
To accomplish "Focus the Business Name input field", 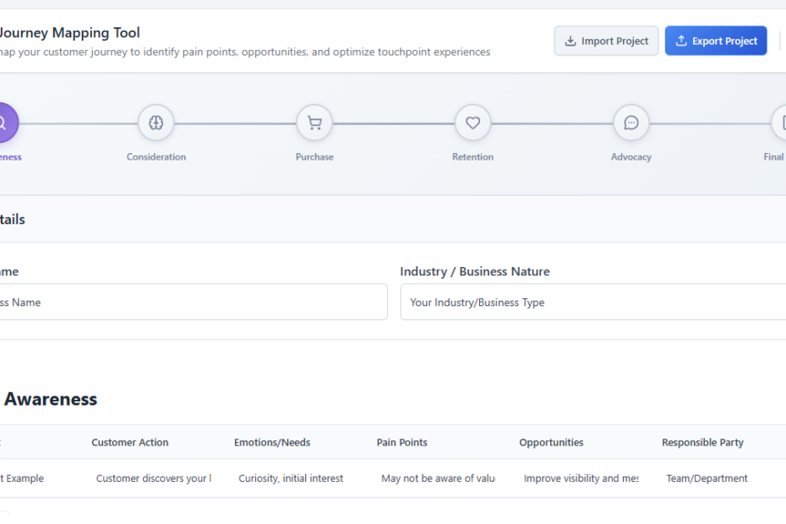I will (190, 303).
